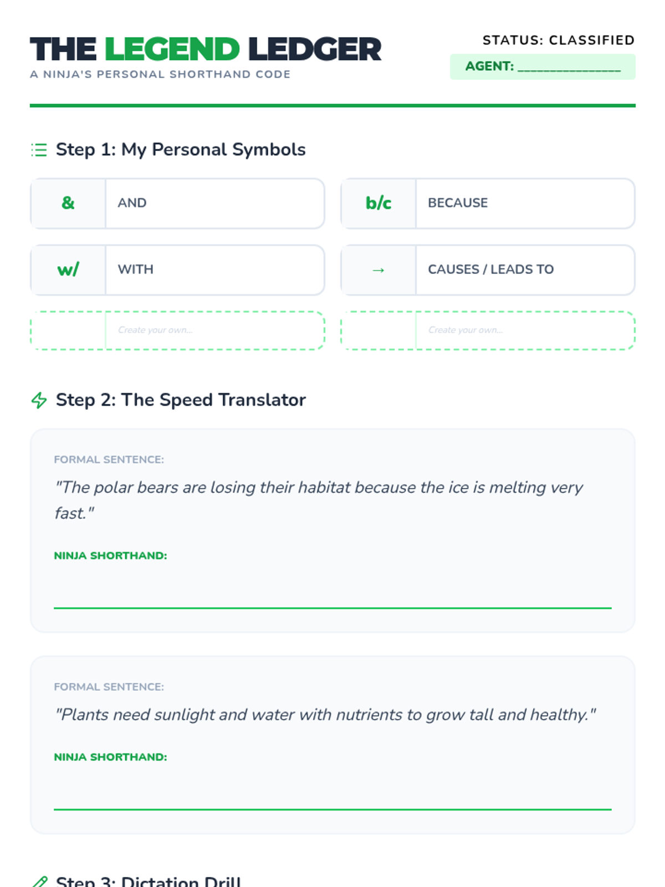The image size is (665, 887).
Task: Click the left 'Create your own...' field
Action: [x=214, y=330]
